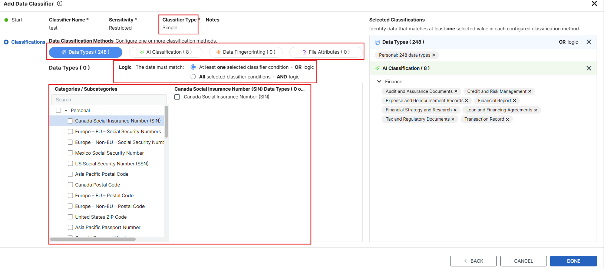Click the sparkle icon in AI Classification header
604x269 pixels.
point(377,68)
